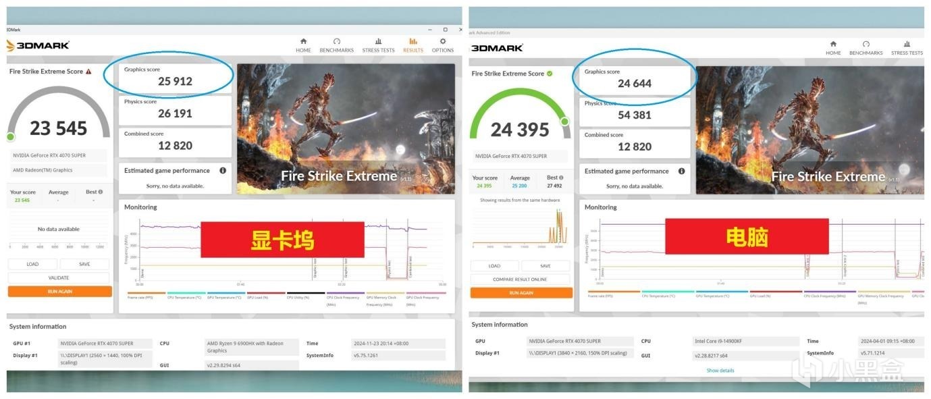Open STRESS TESTS in the right 3DMark window
931x399 pixels.
click(907, 48)
